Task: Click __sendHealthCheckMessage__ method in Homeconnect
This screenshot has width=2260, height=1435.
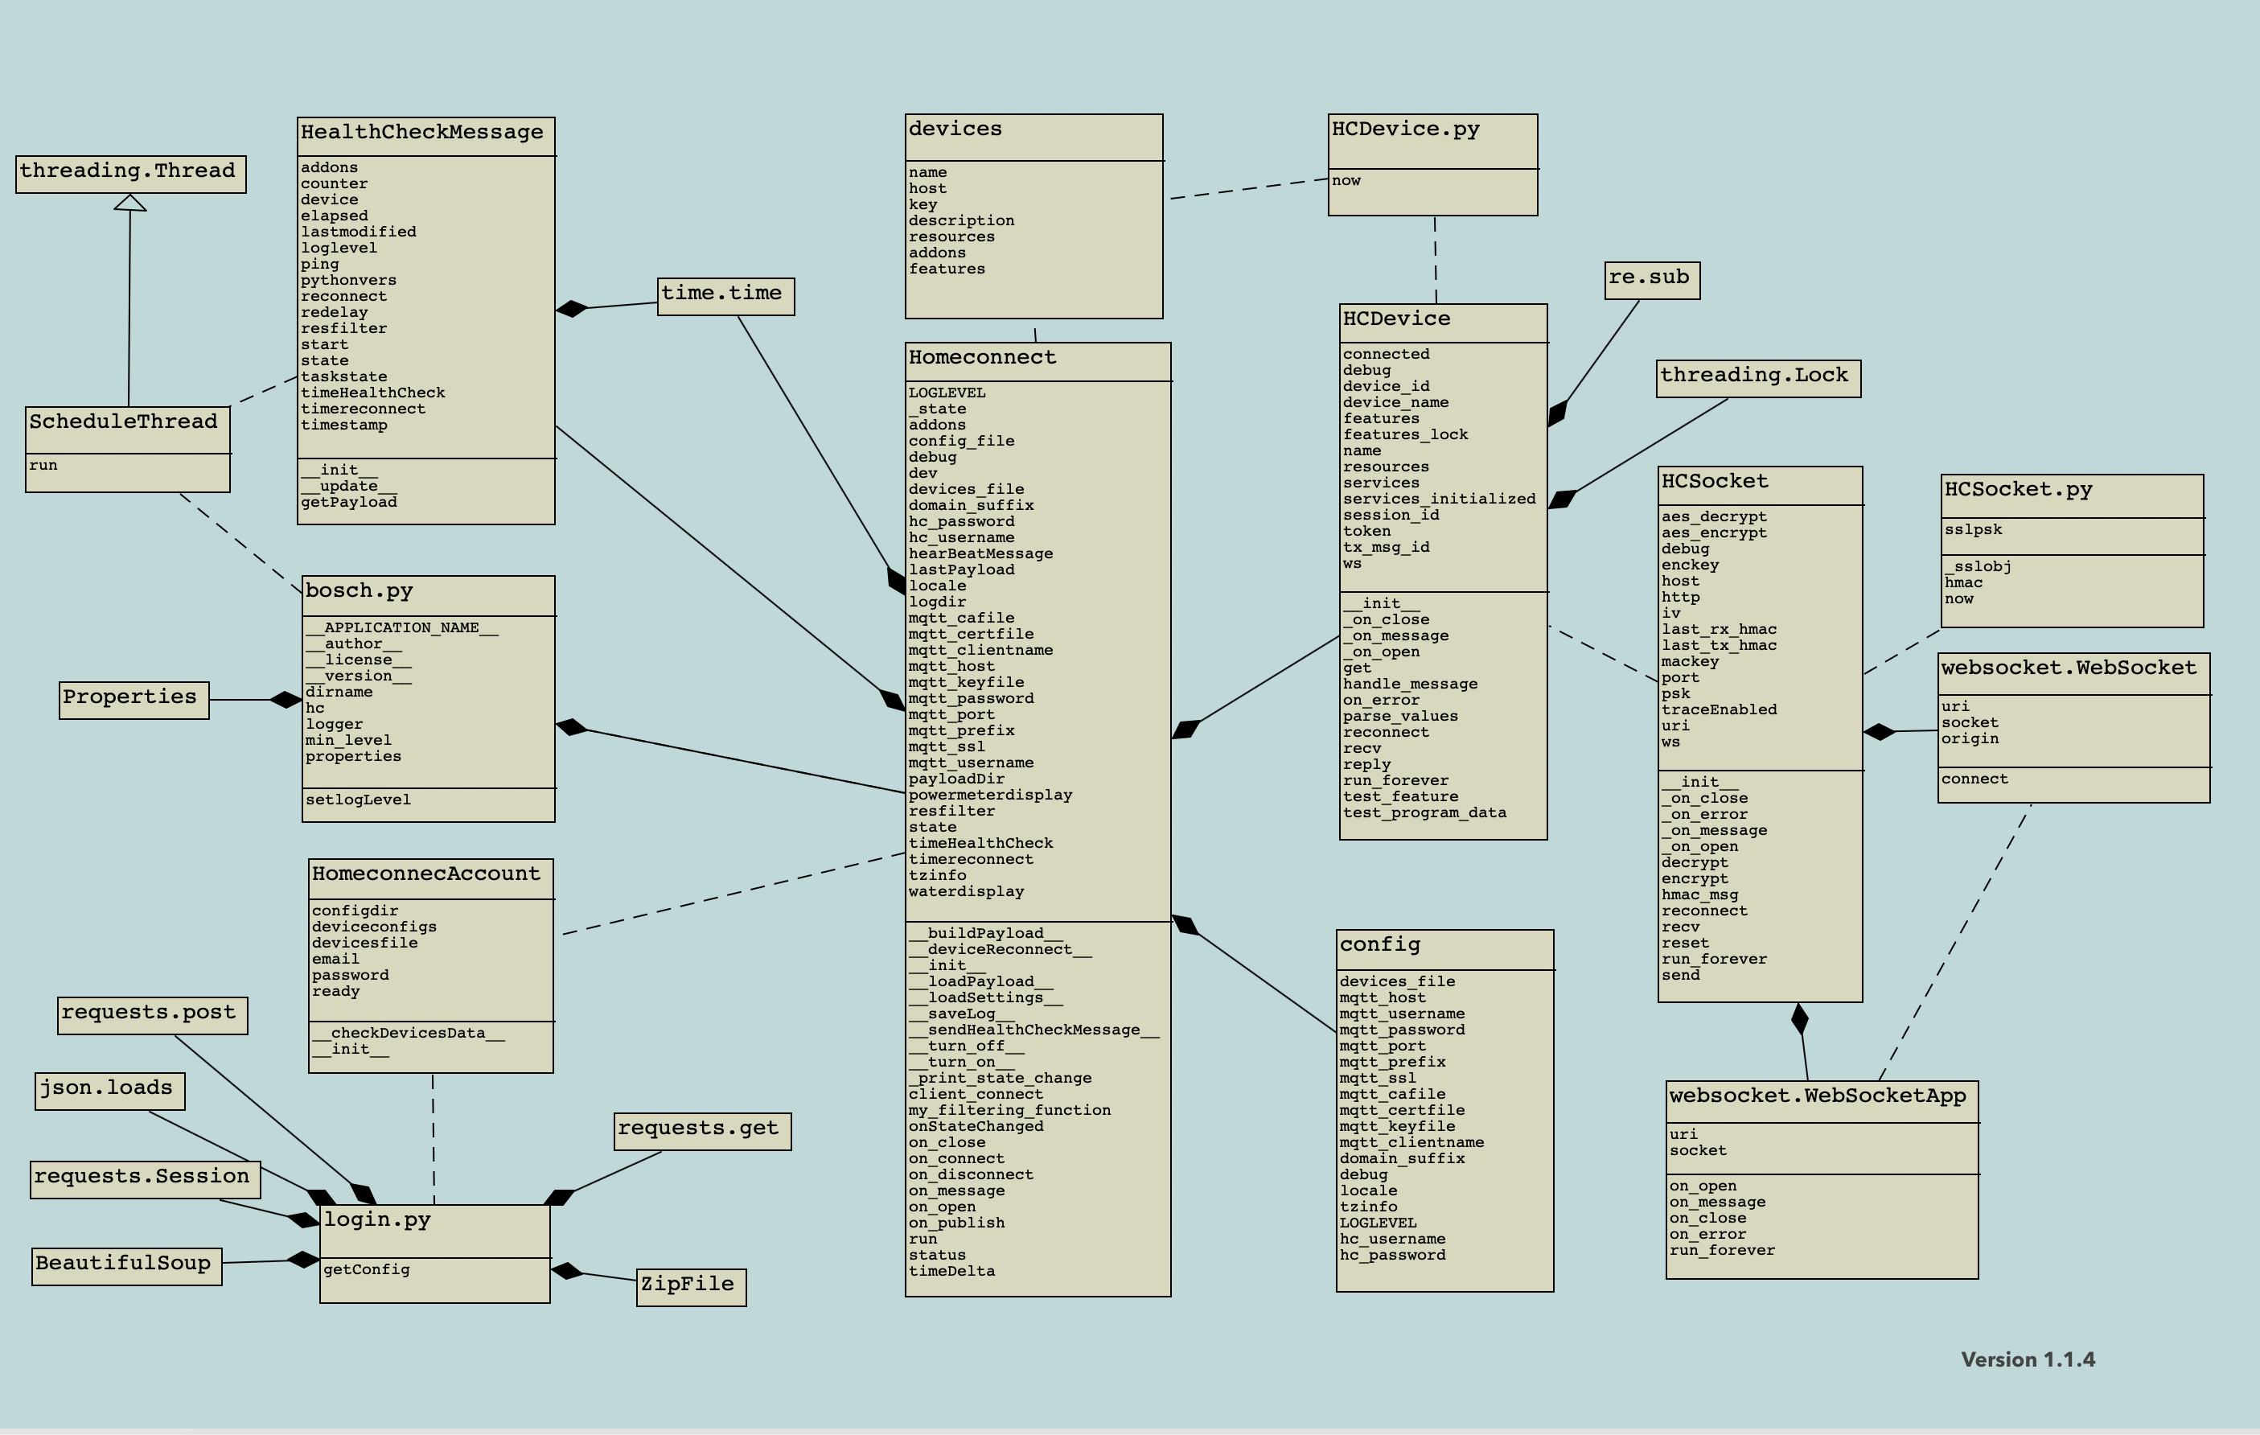Action: pyautogui.click(x=1033, y=1030)
